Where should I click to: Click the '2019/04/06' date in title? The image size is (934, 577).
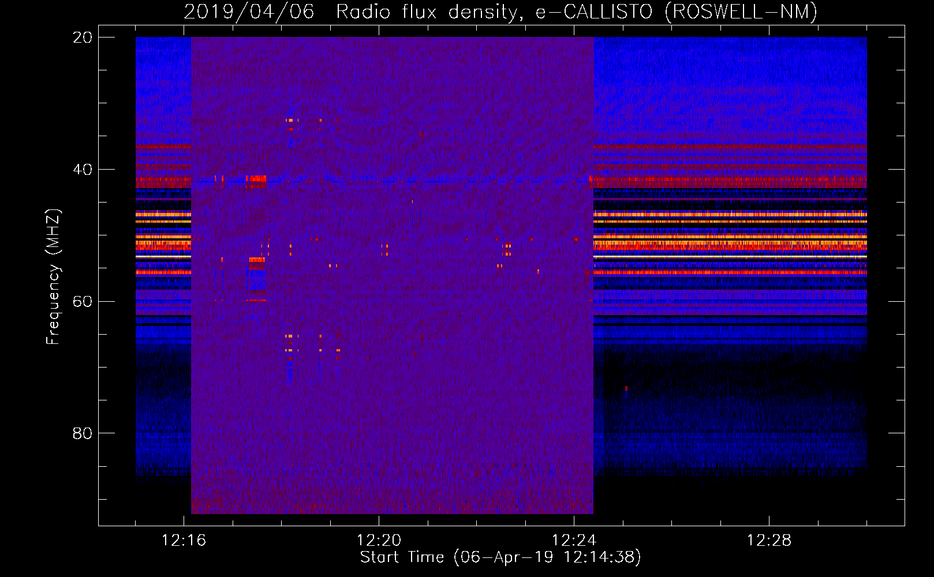pyautogui.click(x=249, y=12)
